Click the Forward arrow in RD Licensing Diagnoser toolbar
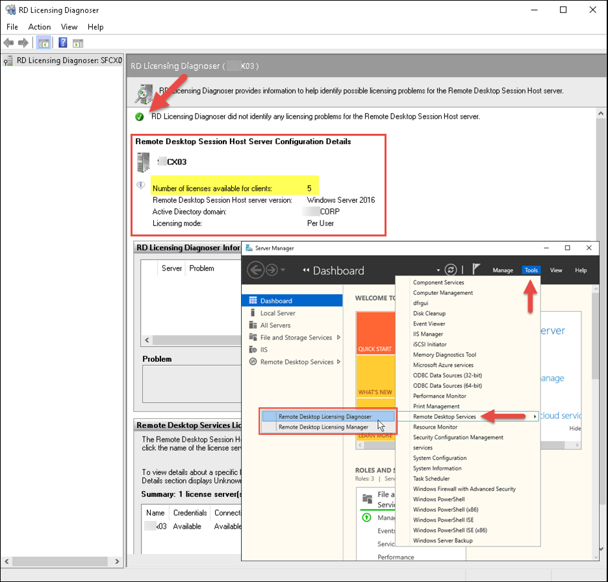This screenshot has height=582, width=608. [x=23, y=43]
